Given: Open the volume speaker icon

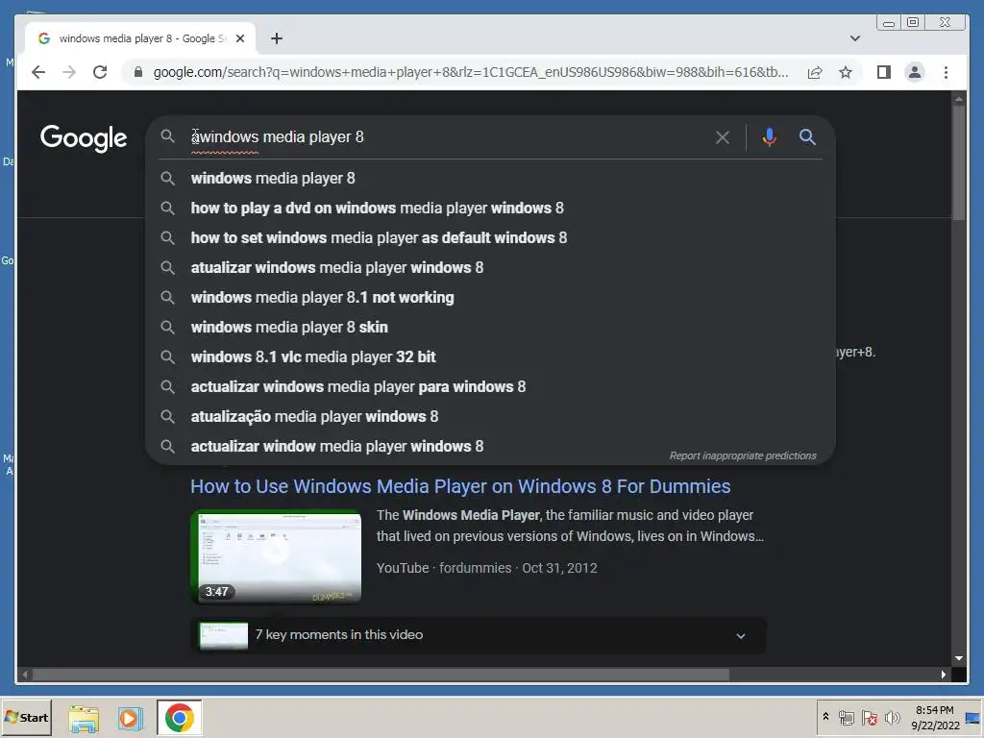Looking at the screenshot, I should tap(892, 718).
